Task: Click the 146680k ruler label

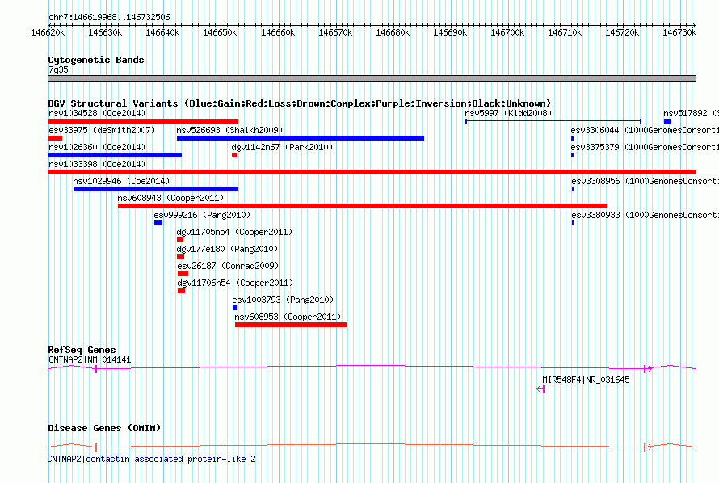Action: pyautogui.click(x=393, y=32)
